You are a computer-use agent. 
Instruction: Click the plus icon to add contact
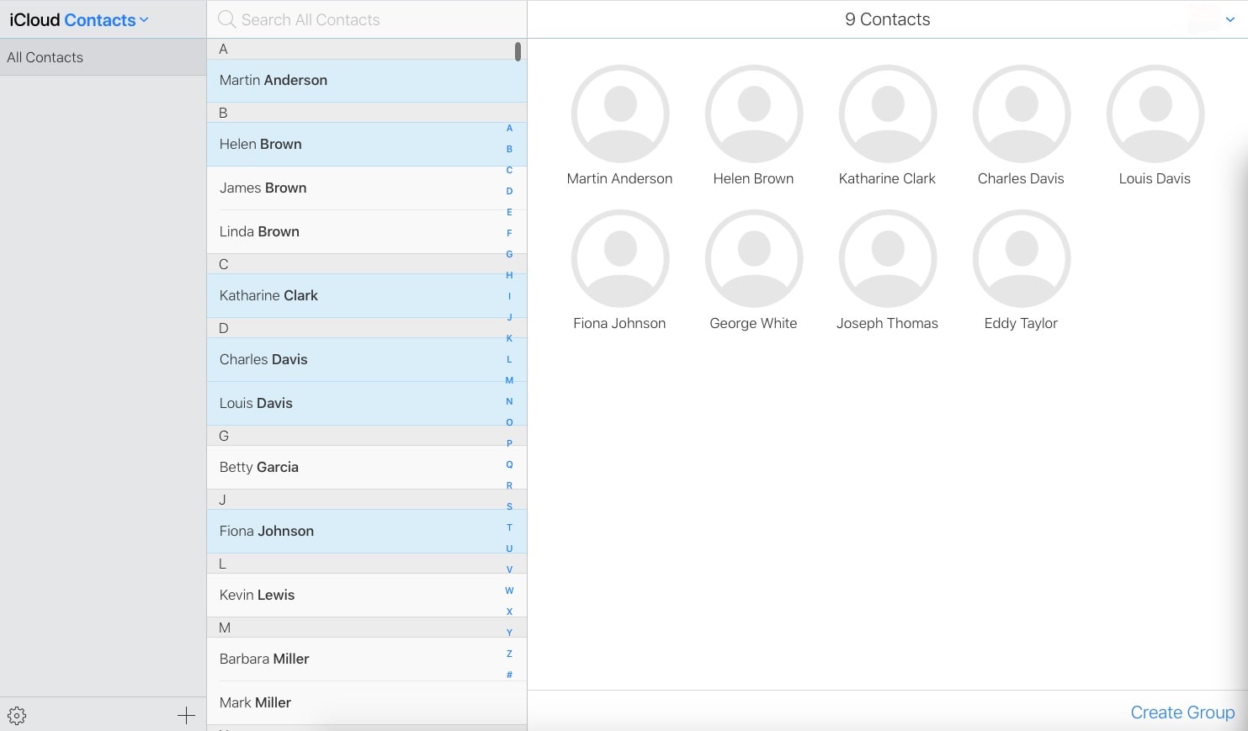186,716
